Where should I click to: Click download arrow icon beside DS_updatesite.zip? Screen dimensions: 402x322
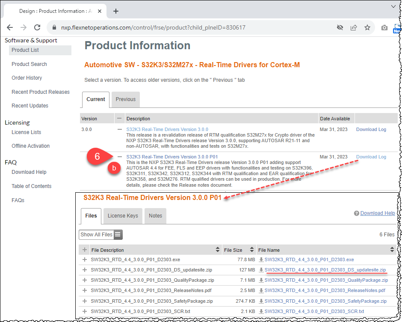(x=261, y=270)
